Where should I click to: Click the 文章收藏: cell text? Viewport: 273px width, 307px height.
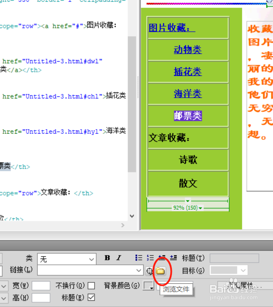[169, 138]
